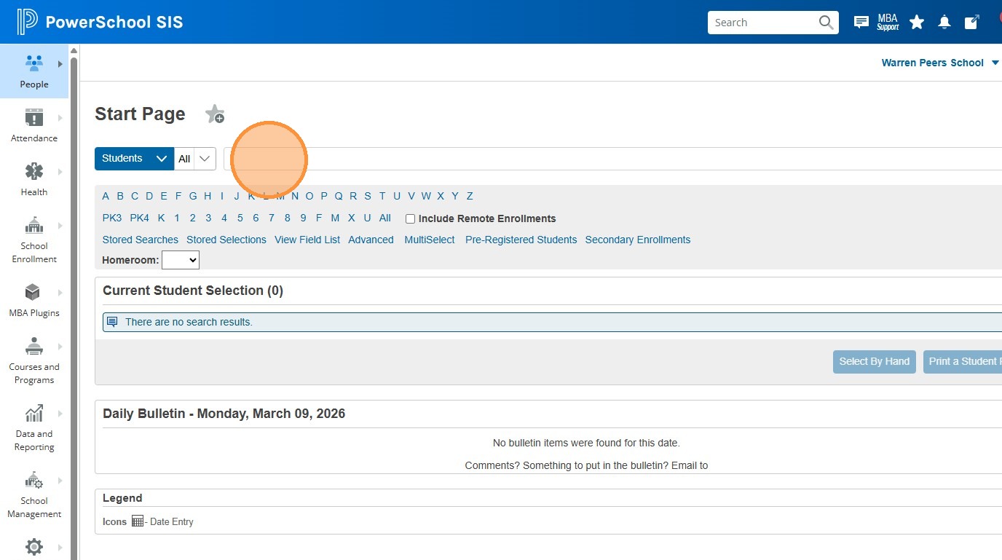Open the Homeroom dropdown

[x=181, y=260]
